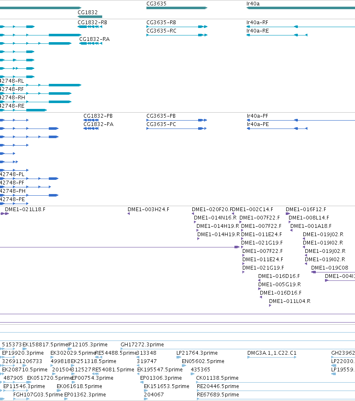Select the DME1-003H24.F clone label
The width and height of the screenshot is (355, 401).
(149, 209)
